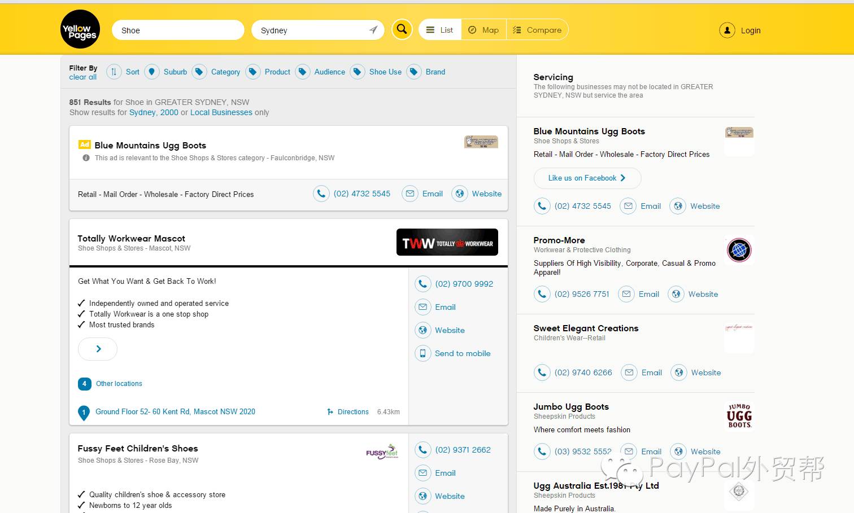The height and width of the screenshot is (513, 854).
Task: Call (02) 9526 7751 for Promo-More
Action: tap(582, 294)
